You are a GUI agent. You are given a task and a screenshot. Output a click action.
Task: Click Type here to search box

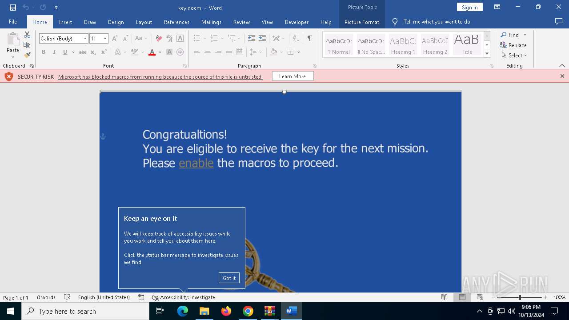pos(85,311)
